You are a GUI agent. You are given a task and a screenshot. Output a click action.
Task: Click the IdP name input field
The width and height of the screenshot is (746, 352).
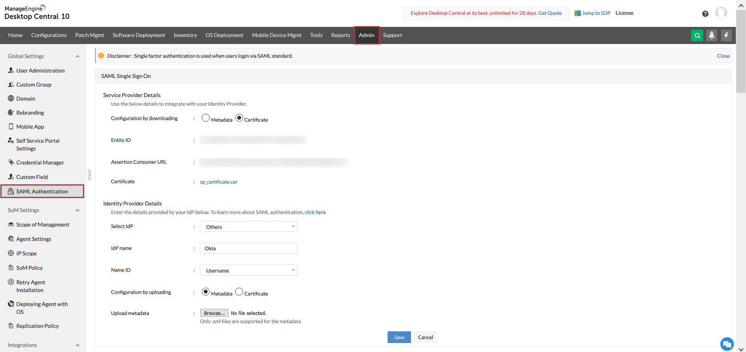pos(249,249)
